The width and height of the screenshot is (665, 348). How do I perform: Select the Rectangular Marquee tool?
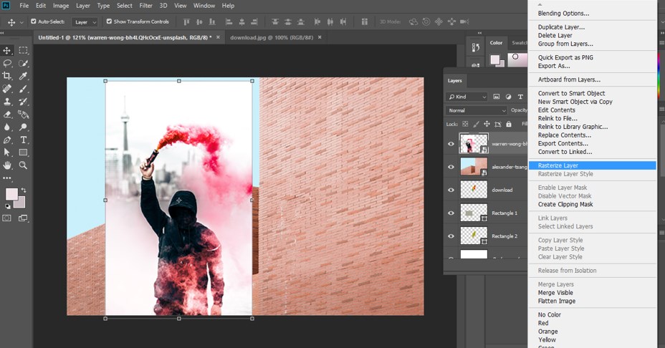point(24,50)
